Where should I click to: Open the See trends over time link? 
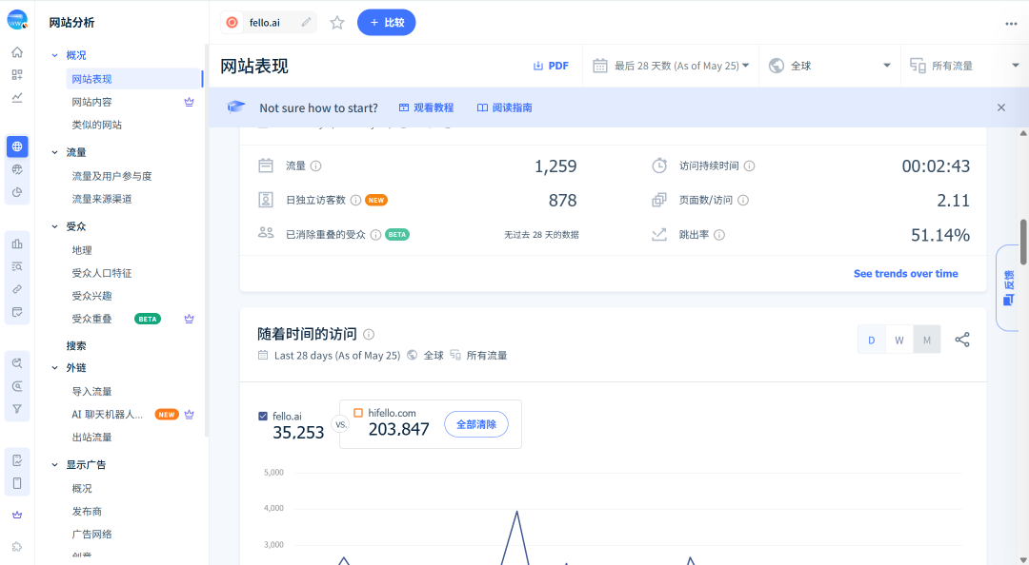click(906, 273)
